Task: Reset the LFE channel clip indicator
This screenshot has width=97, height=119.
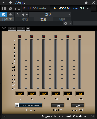Action: 80,36
